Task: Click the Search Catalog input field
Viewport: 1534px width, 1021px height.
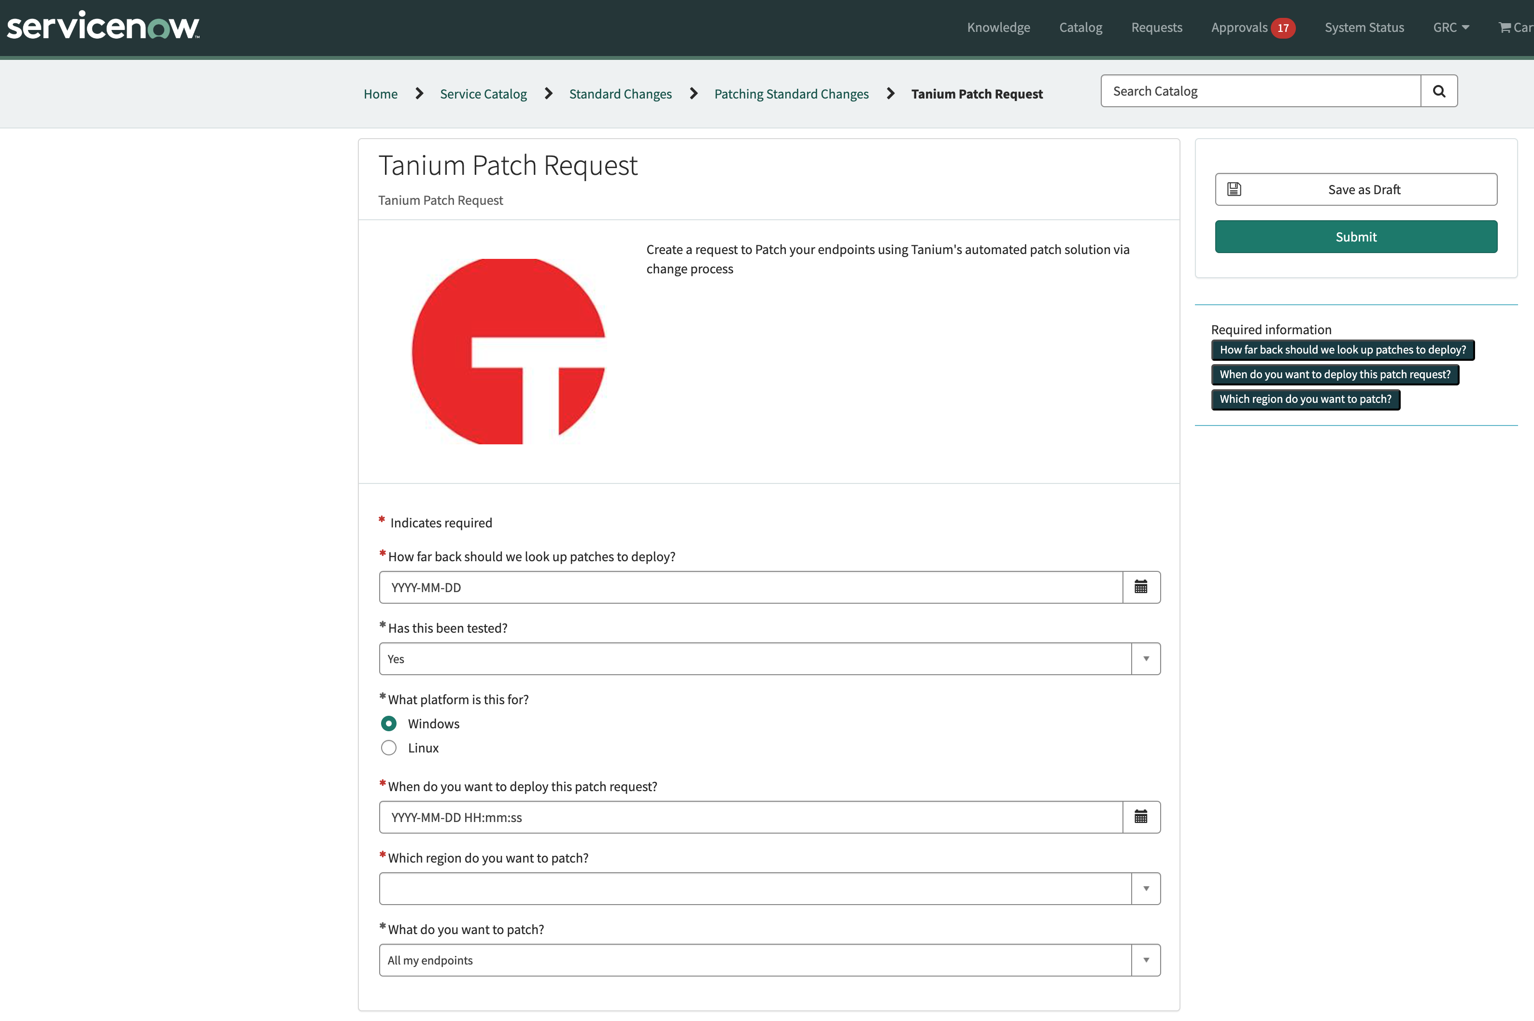Action: (1261, 91)
